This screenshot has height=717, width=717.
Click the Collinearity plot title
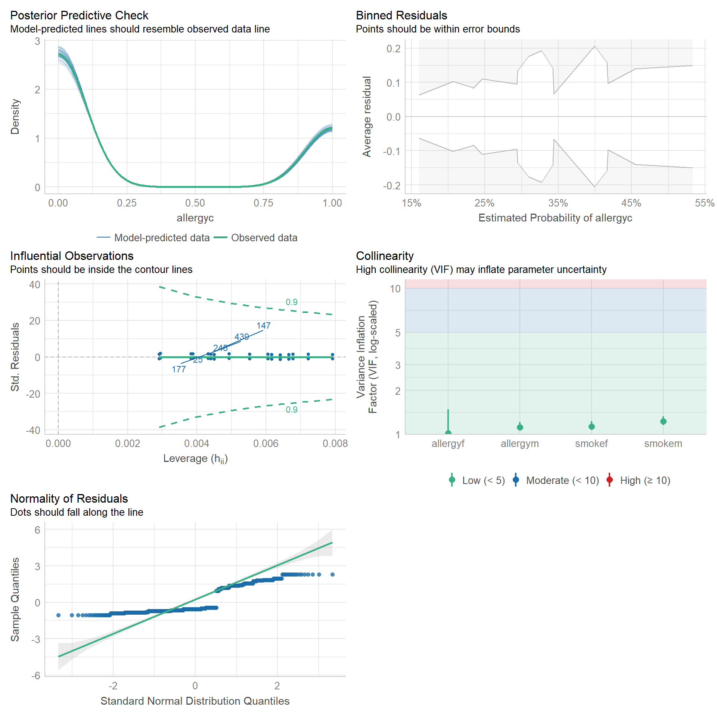point(385,256)
